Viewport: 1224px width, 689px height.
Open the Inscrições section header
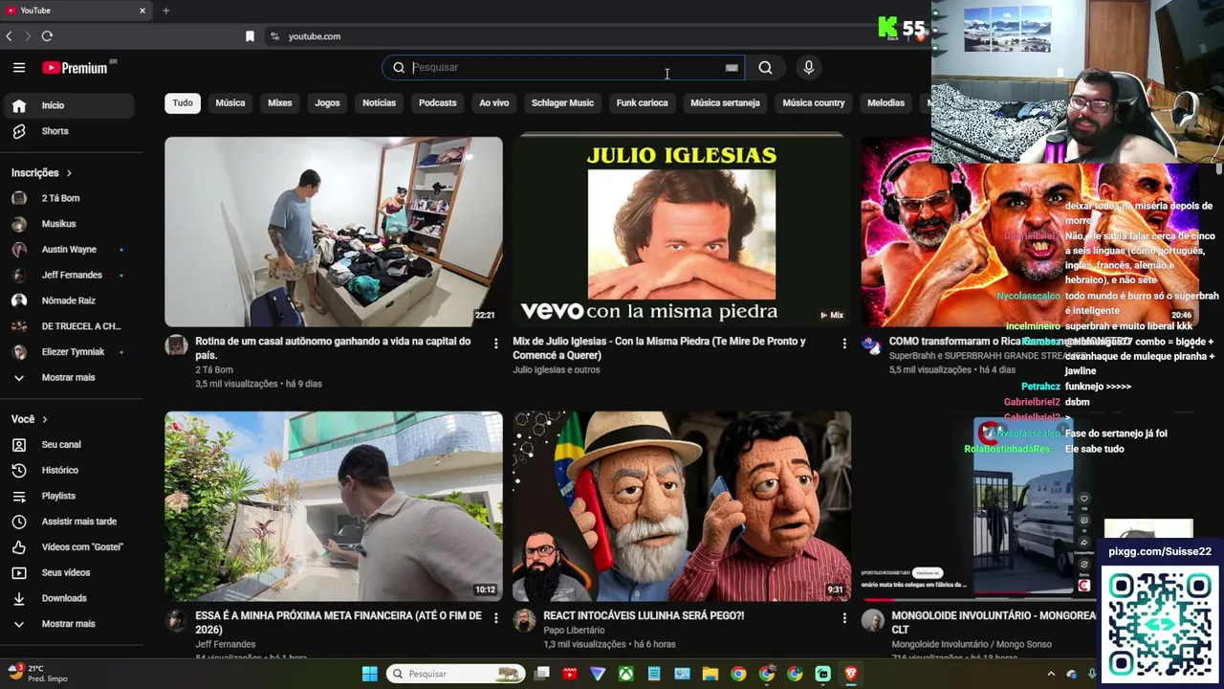tap(42, 173)
